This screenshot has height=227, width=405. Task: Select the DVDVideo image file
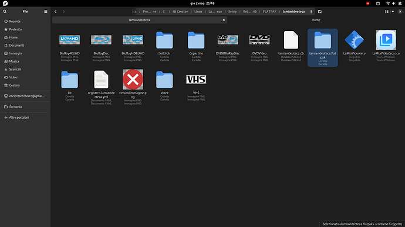(x=259, y=46)
